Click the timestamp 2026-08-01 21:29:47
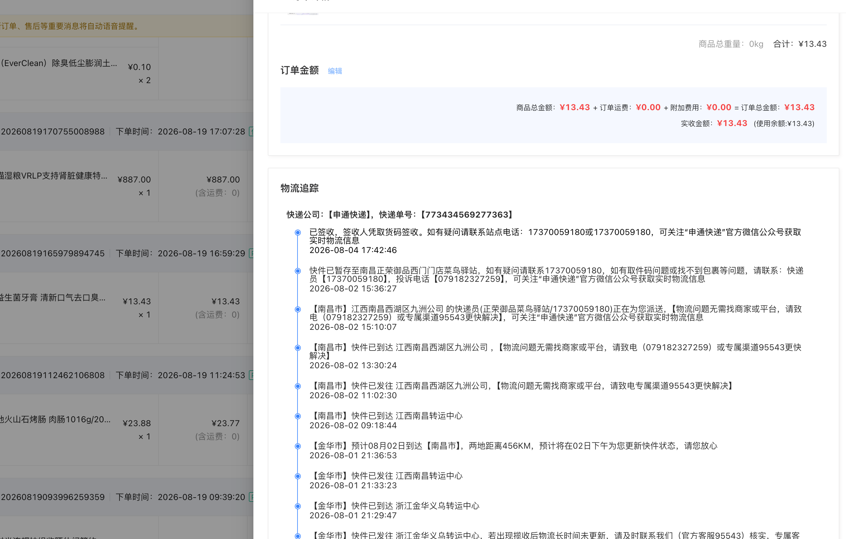 (x=353, y=515)
